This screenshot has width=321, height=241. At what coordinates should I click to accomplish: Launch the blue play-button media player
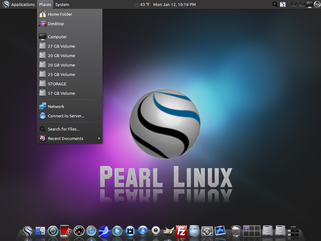point(117,231)
